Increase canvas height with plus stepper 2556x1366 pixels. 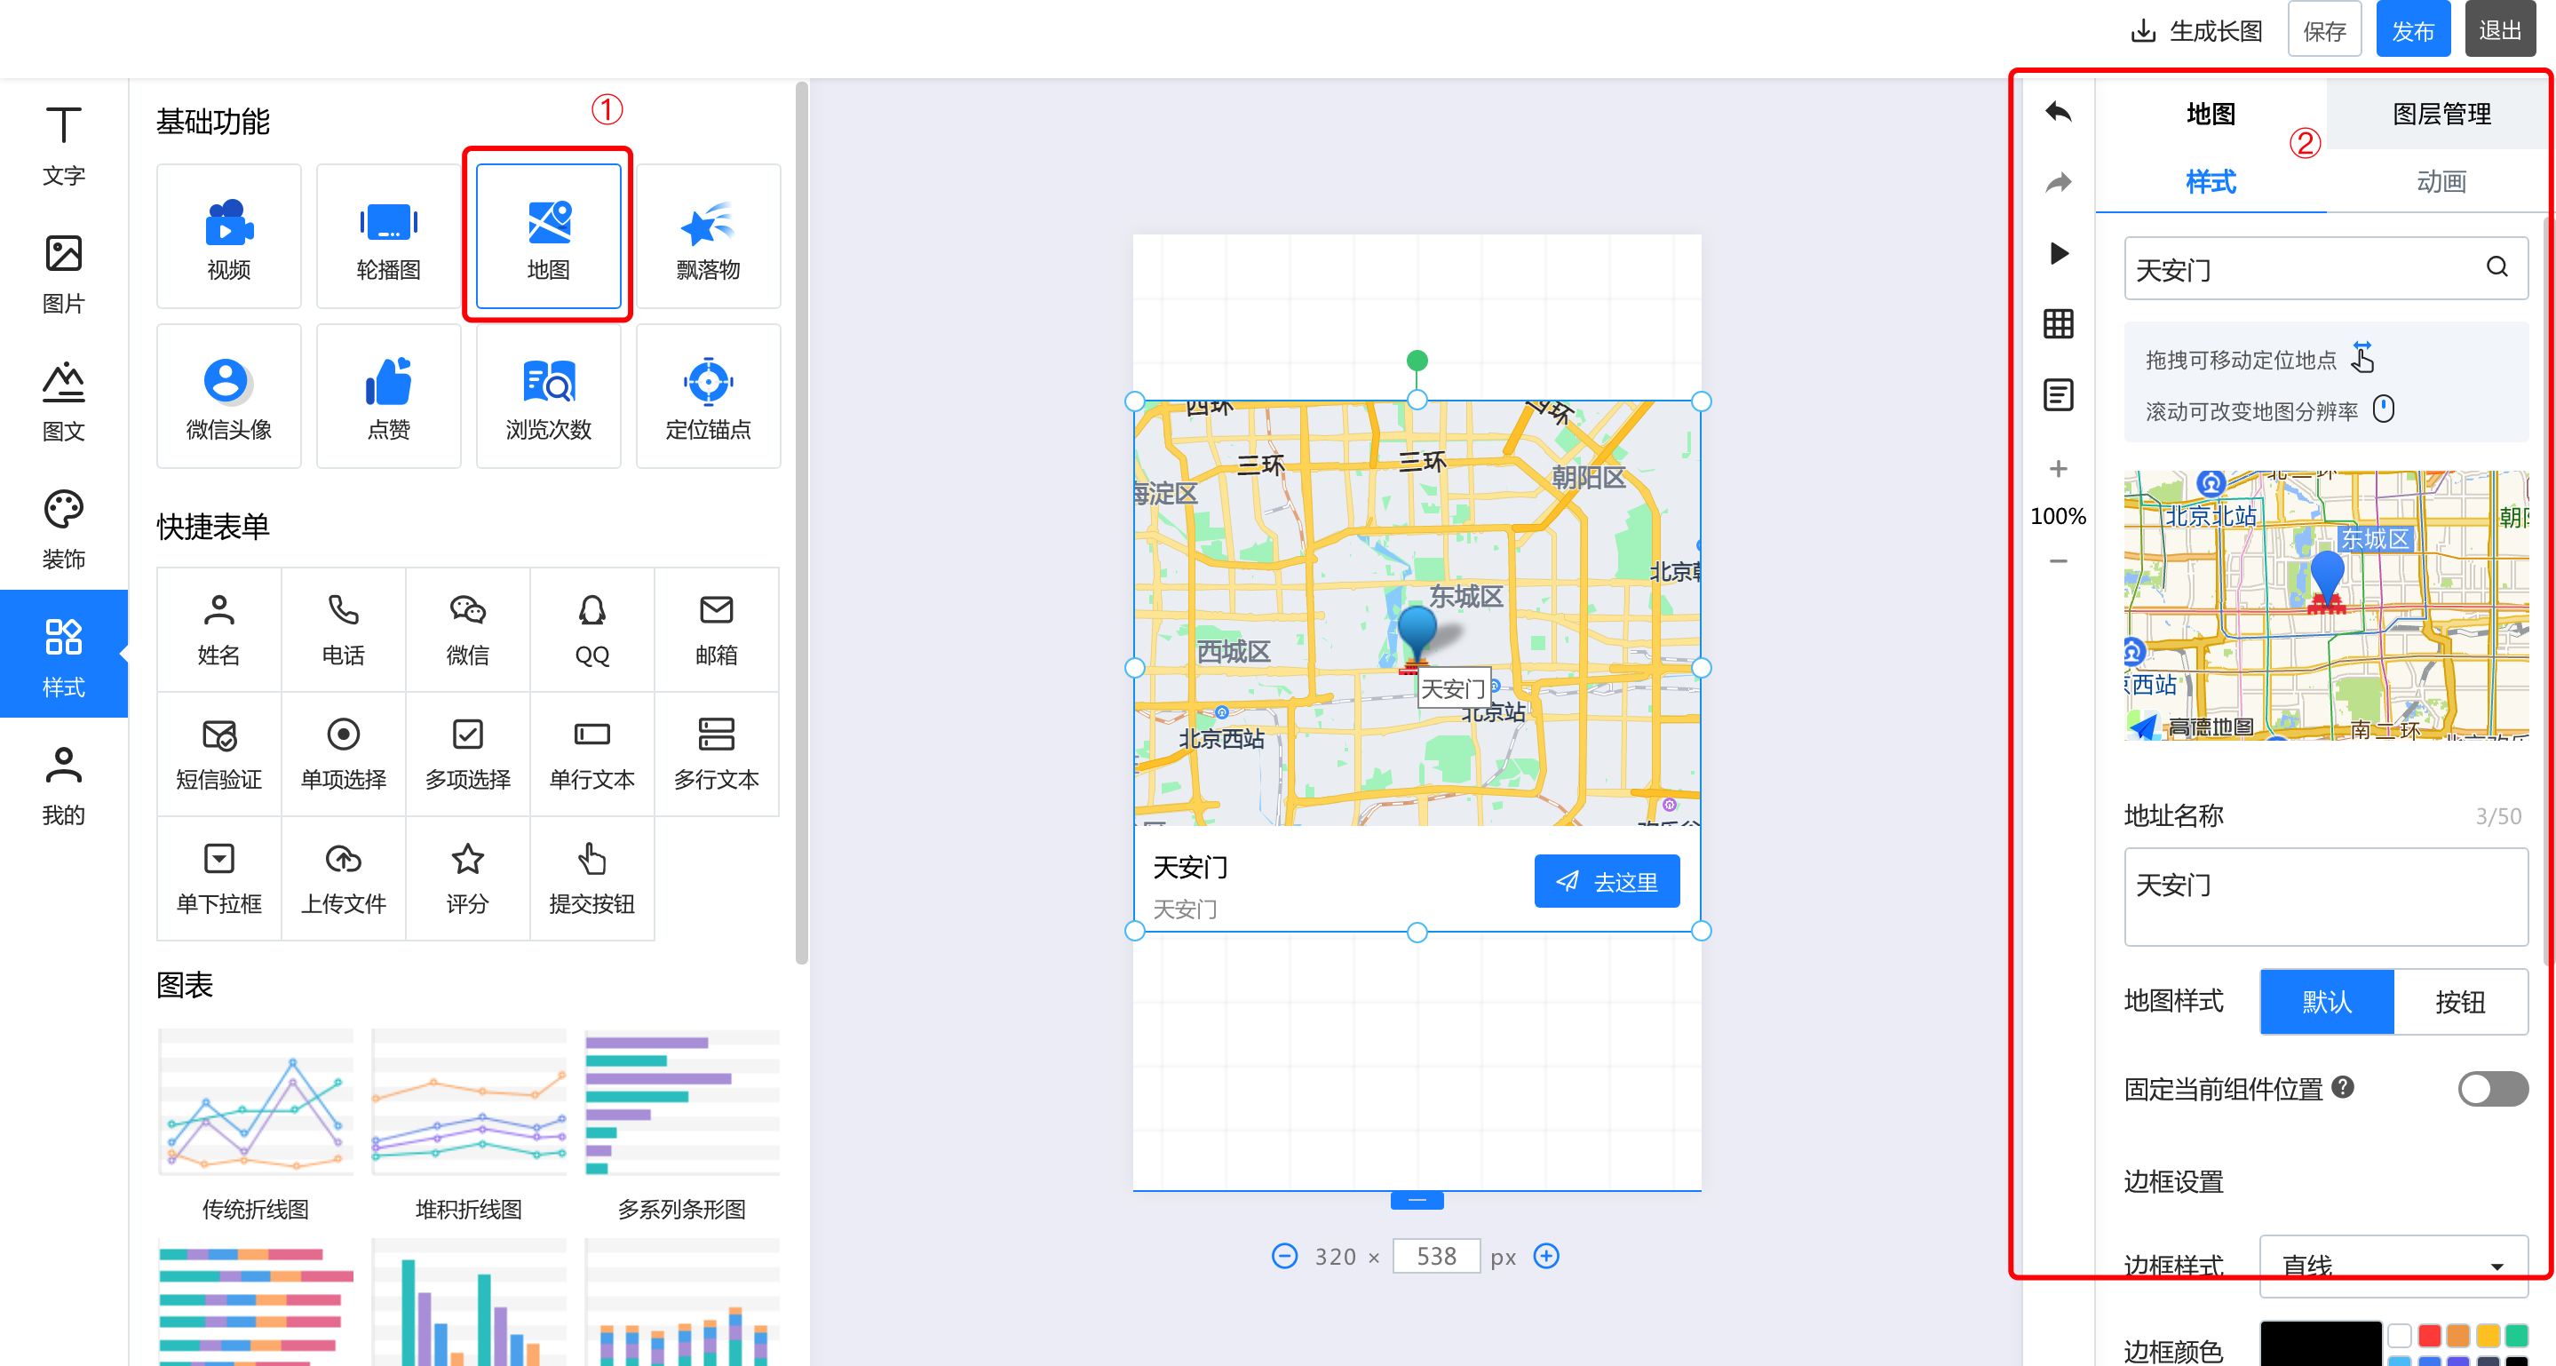[x=1546, y=1256]
